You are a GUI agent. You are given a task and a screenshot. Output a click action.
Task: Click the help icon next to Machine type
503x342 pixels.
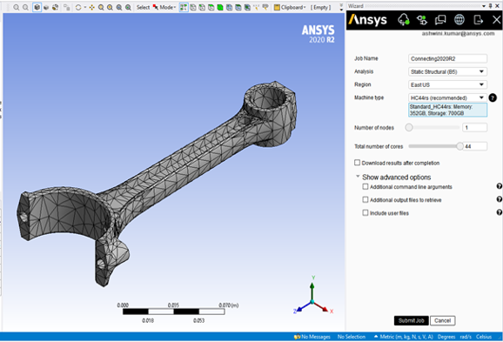pos(493,97)
